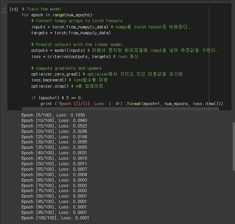This screenshot has width=235, height=224.
Task: Click the print statement with 'Epoch [{}/{}]' string
Action: pyautogui.click(x=132, y=104)
